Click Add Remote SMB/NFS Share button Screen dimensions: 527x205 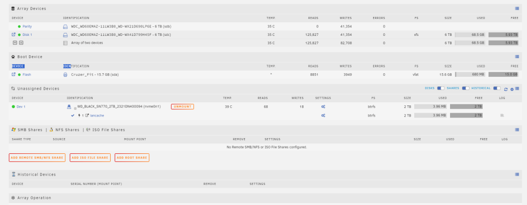tap(37, 158)
